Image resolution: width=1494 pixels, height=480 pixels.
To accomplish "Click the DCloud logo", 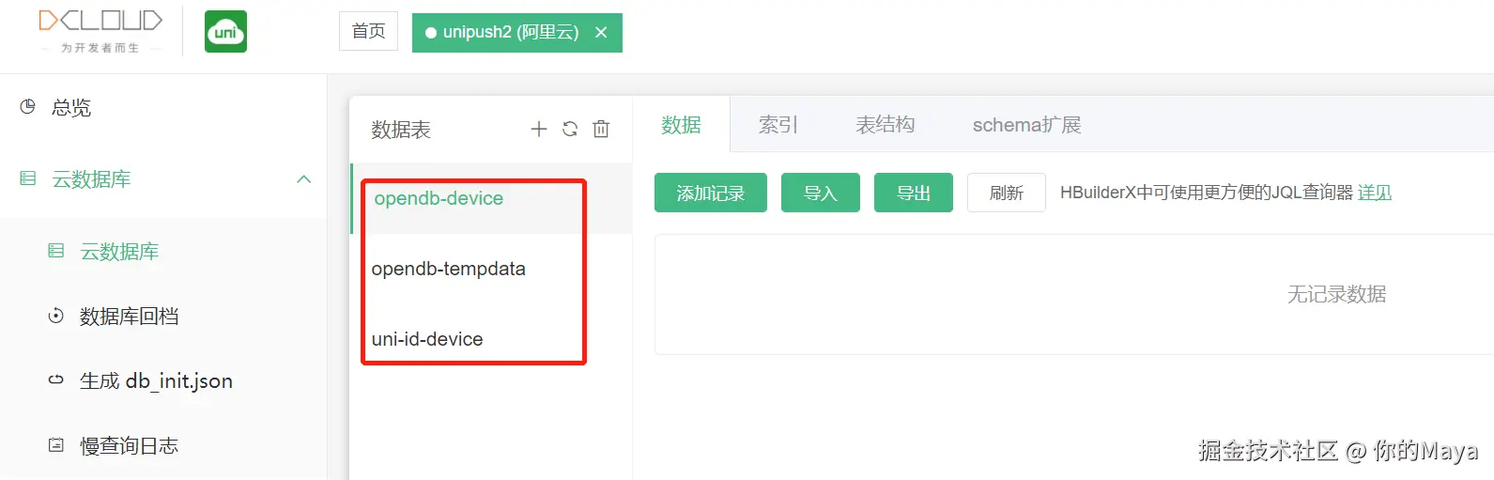I will coord(100,31).
